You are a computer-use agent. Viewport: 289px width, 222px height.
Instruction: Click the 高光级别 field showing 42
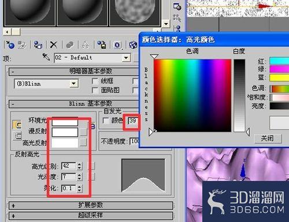(x=69, y=166)
